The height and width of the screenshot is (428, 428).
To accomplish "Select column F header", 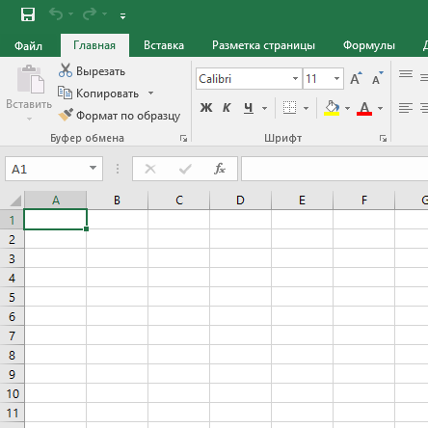I will point(363,201).
